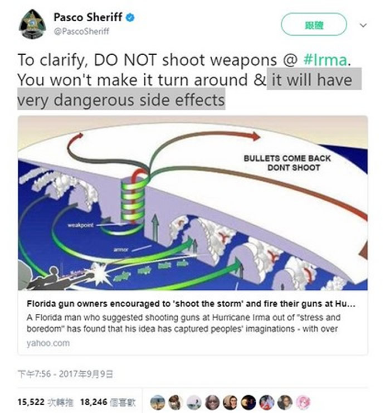This screenshot has width=390, height=413.
Task: Click the second liker avatar thumbnail
Action: (x=175, y=402)
